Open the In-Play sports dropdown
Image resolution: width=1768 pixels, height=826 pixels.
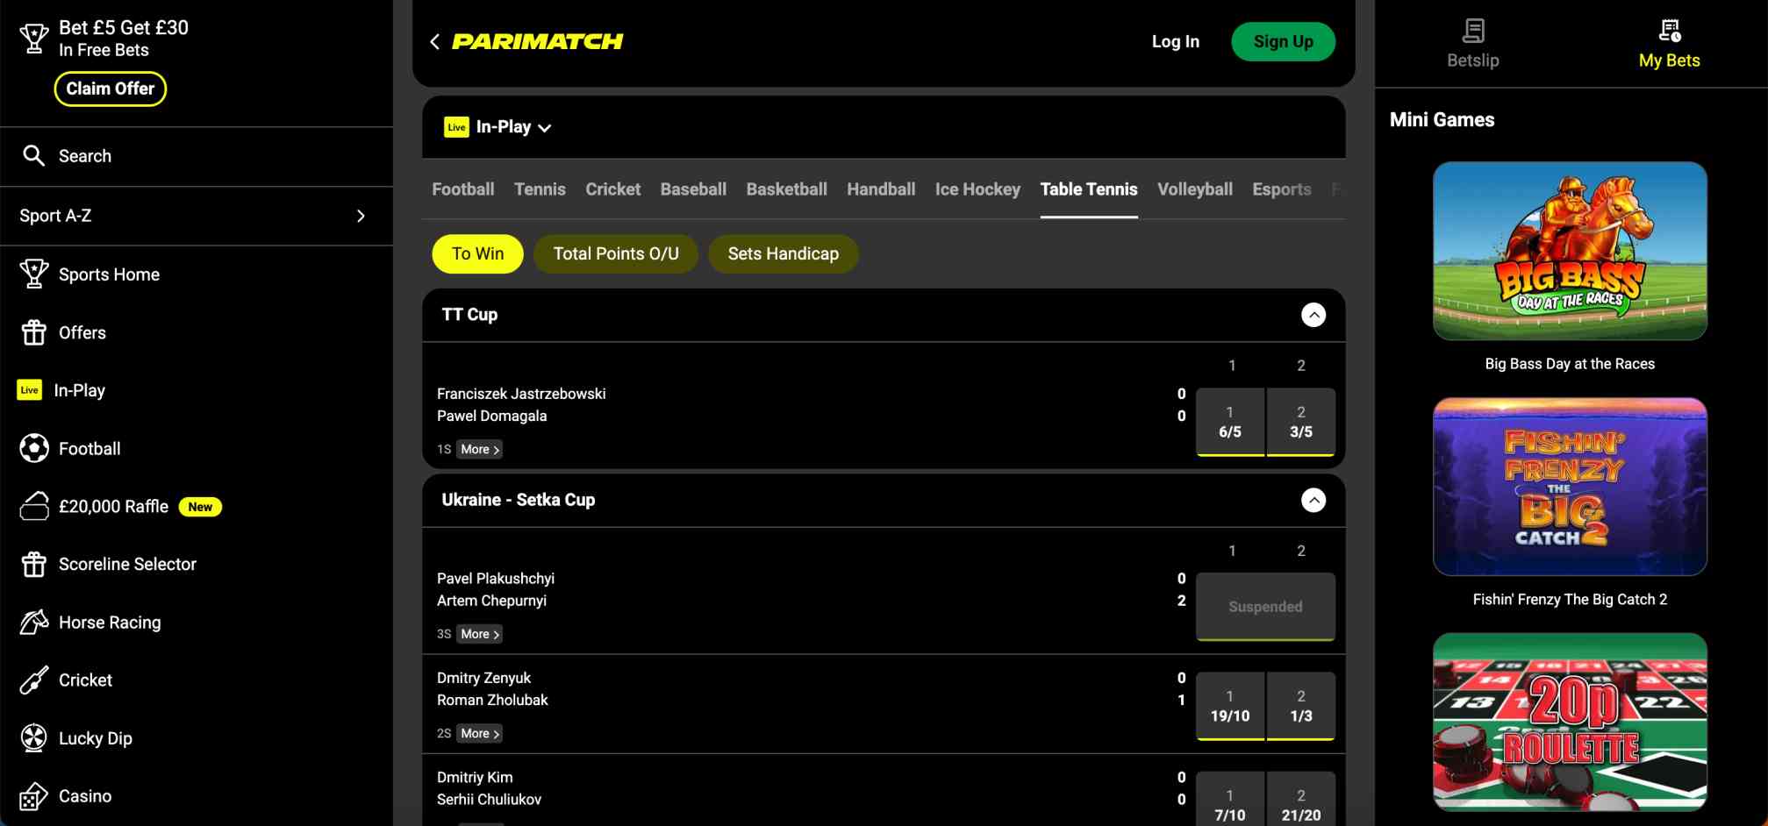click(x=498, y=126)
